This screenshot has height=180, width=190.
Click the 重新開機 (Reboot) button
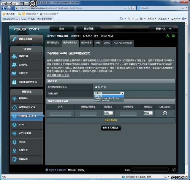(88, 29)
